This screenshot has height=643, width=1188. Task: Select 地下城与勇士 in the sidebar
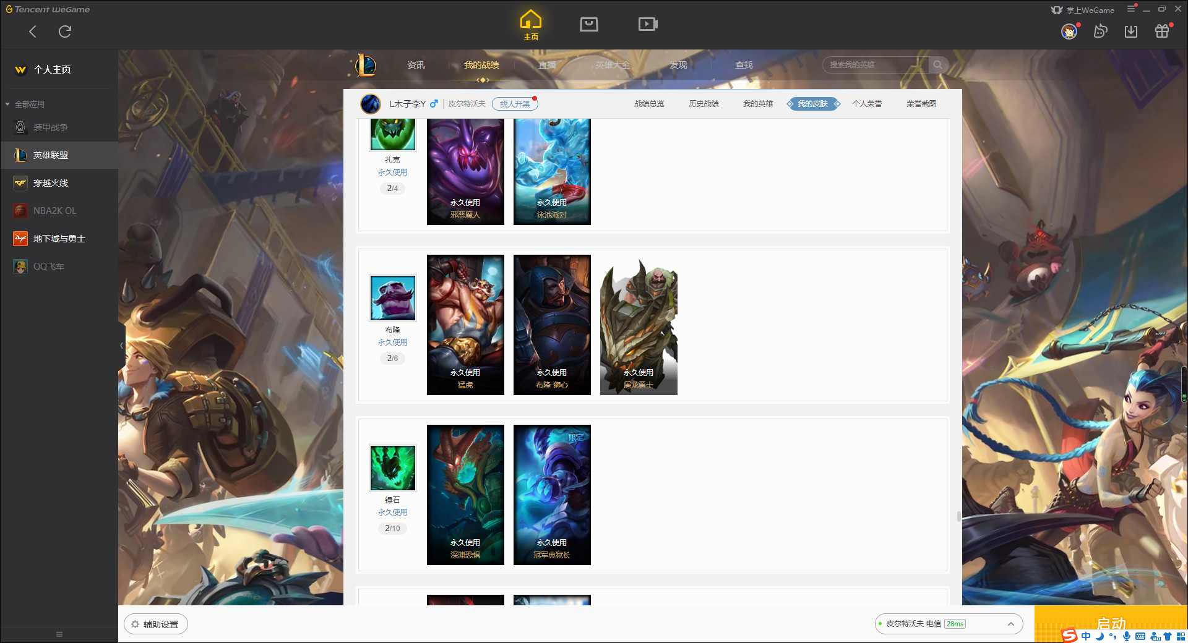59,239
